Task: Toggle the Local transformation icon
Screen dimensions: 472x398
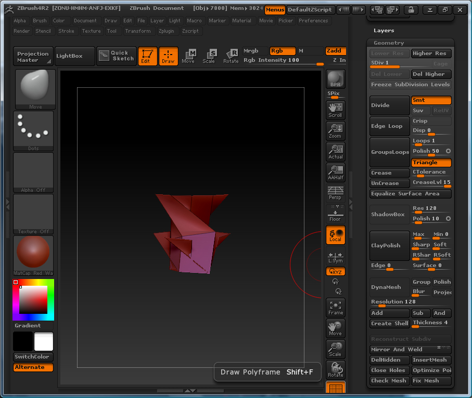Action: coord(335,235)
